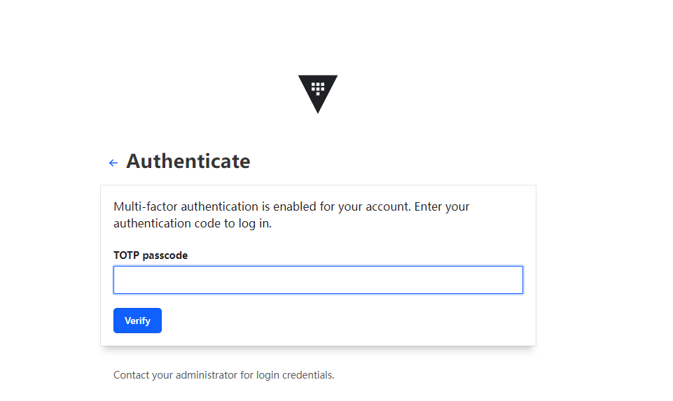This screenshot has height=401, width=673.
Task: Click inside the empty blue-outlined field
Action: click(x=318, y=280)
